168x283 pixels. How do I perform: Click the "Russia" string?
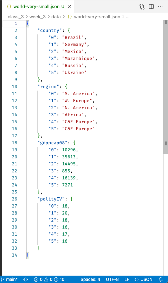point(73,66)
